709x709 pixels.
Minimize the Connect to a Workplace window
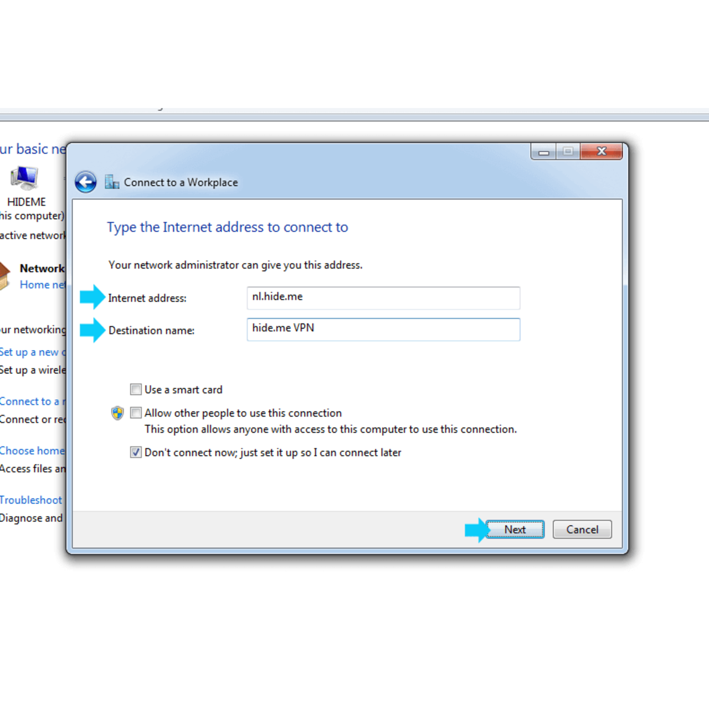543,152
